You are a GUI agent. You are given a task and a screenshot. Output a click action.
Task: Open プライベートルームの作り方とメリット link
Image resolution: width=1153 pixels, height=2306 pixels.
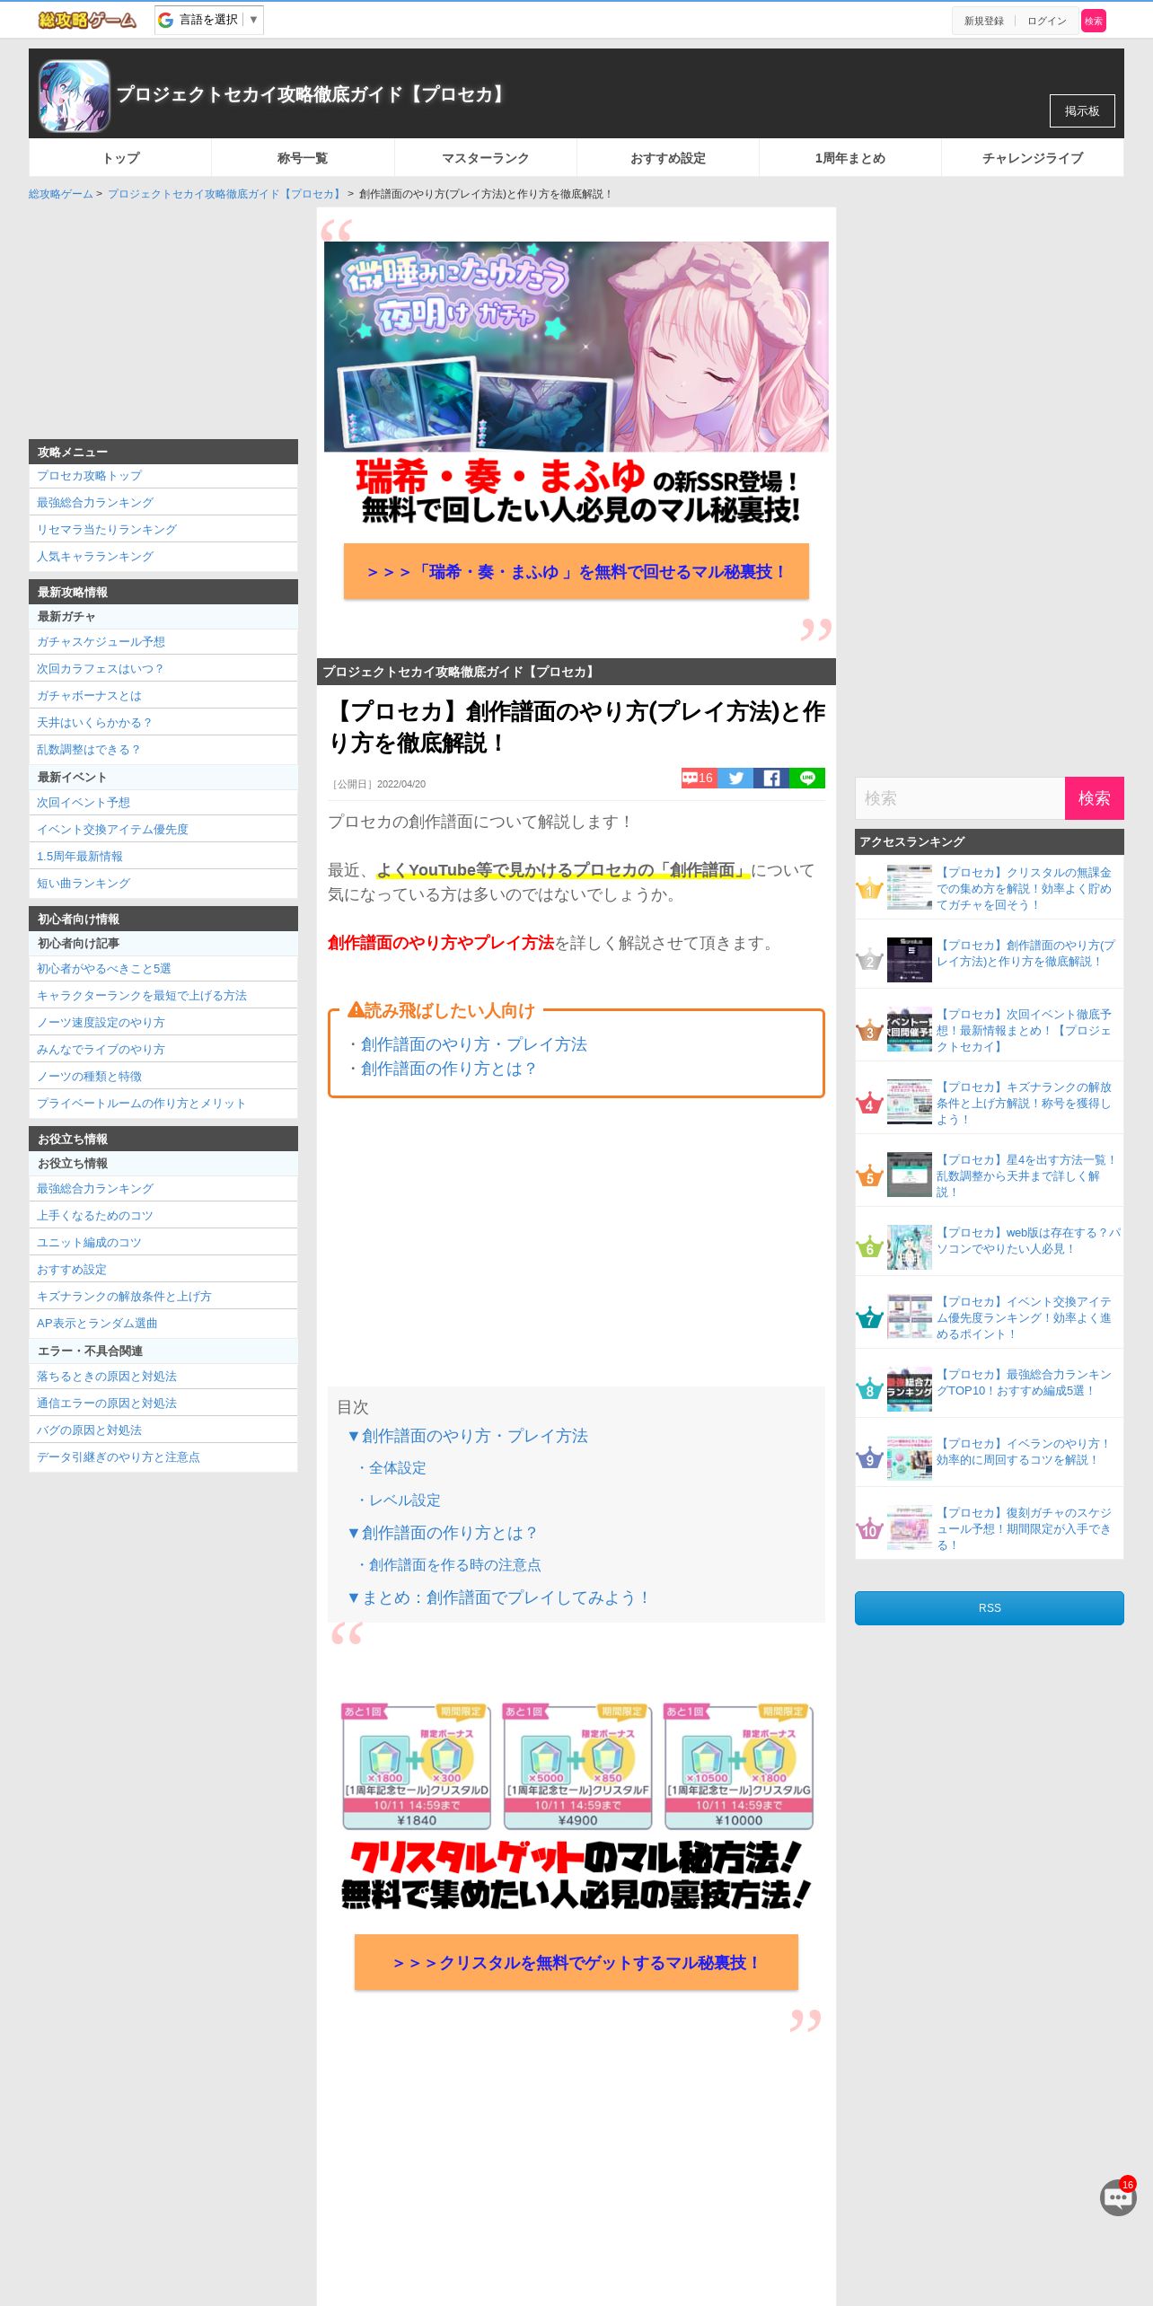pos(163,1104)
